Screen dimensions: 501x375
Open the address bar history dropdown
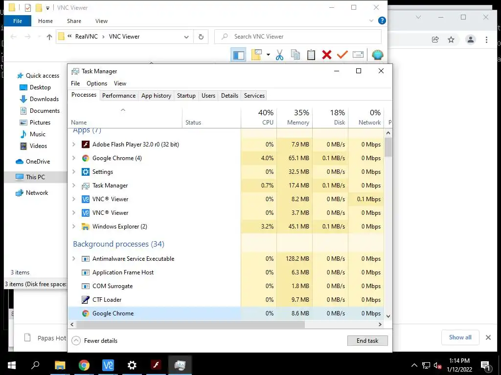click(x=186, y=37)
